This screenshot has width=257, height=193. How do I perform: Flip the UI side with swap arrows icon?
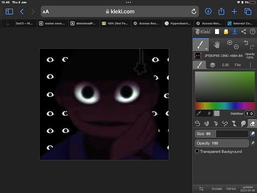(201, 189)
